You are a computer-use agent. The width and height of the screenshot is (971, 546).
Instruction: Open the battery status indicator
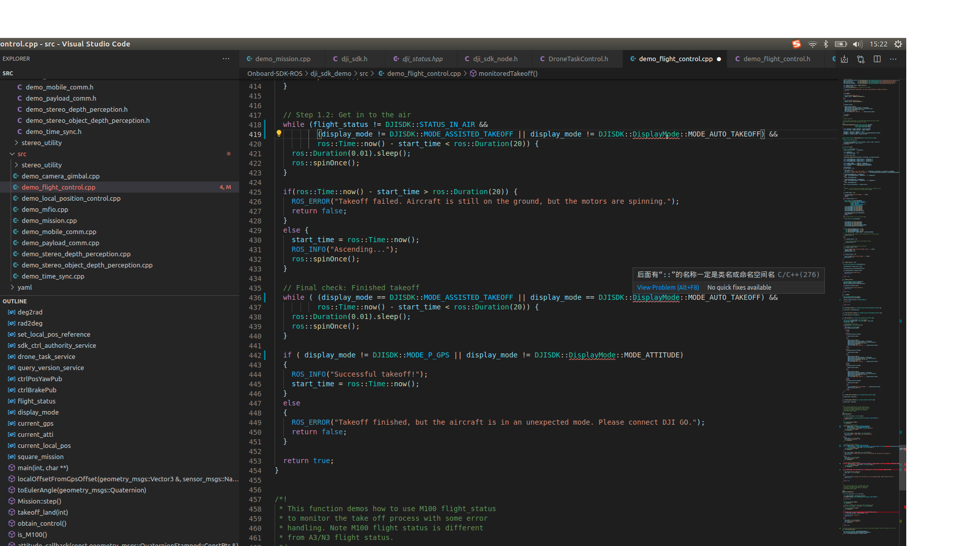coord(841,44)
